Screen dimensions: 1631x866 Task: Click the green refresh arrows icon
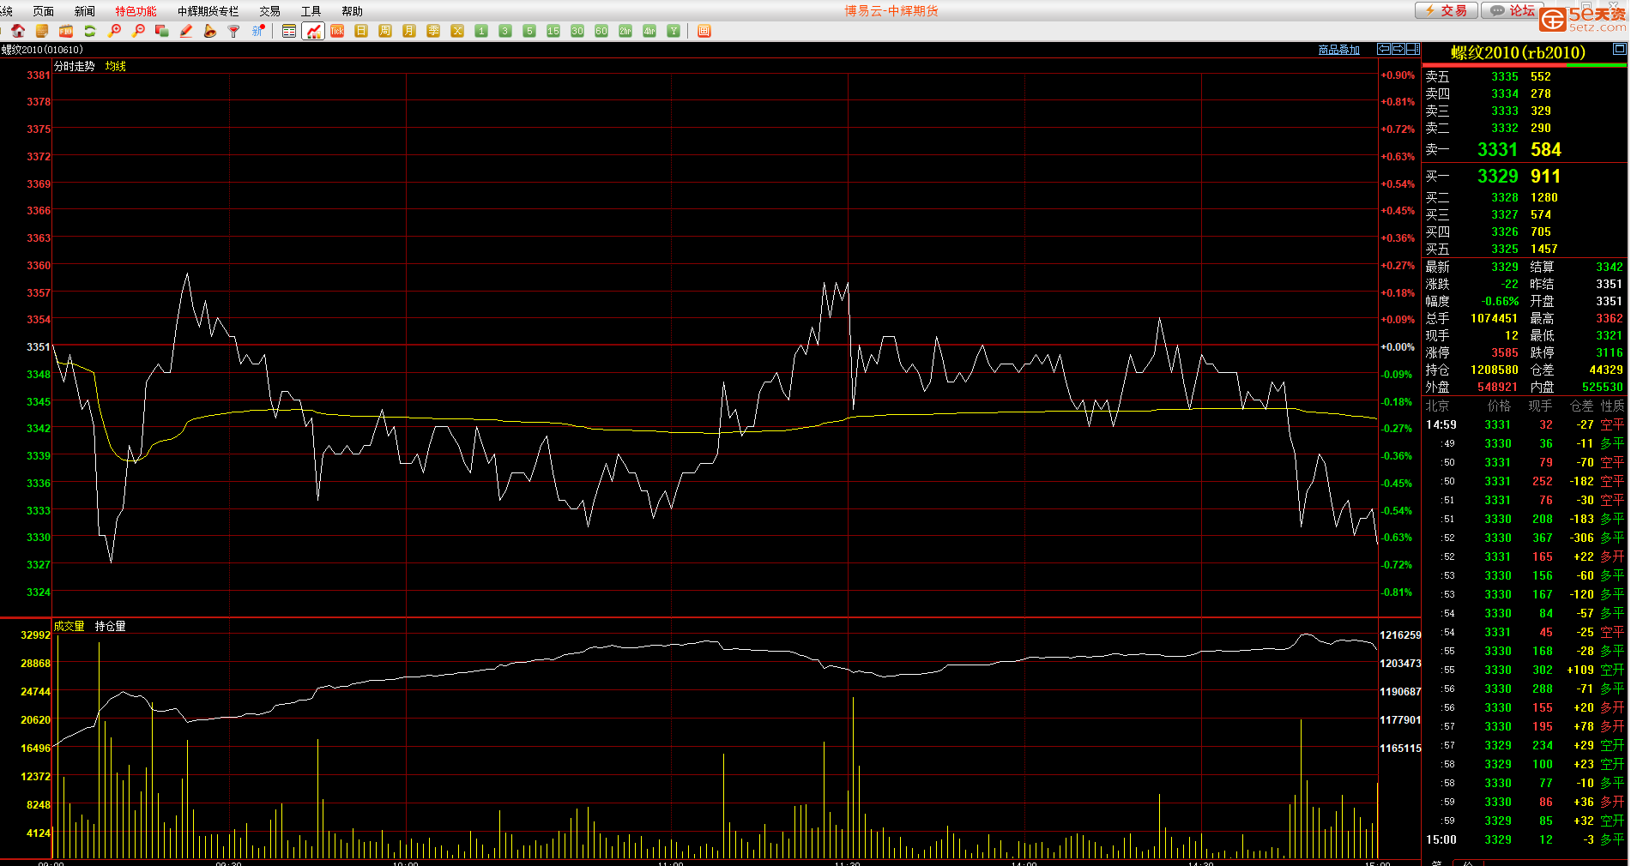(x=89, y=31)
